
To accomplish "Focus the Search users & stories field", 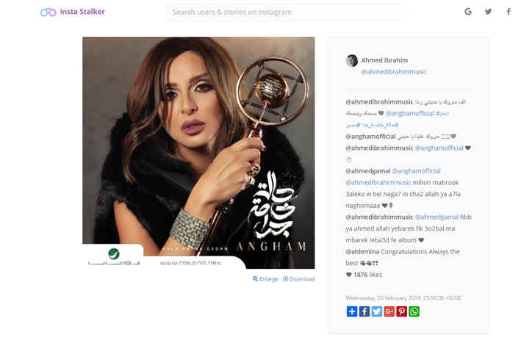I will tap(286, 12).
